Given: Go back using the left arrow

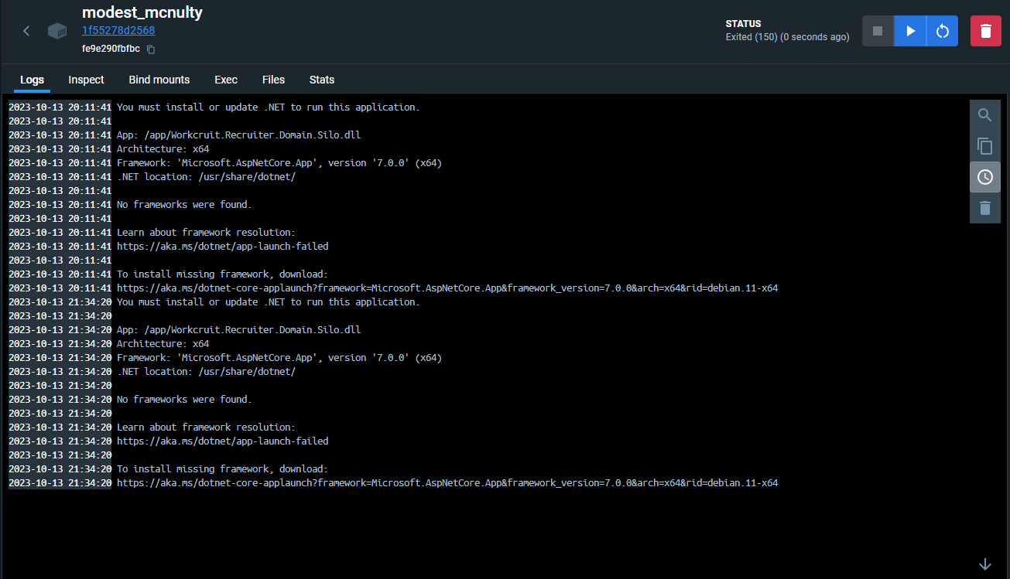Looking at the screenshot, I should click(x=26, y=31).
